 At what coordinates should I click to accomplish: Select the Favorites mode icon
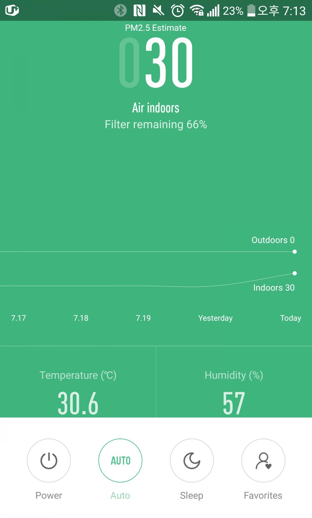point(263,460)
